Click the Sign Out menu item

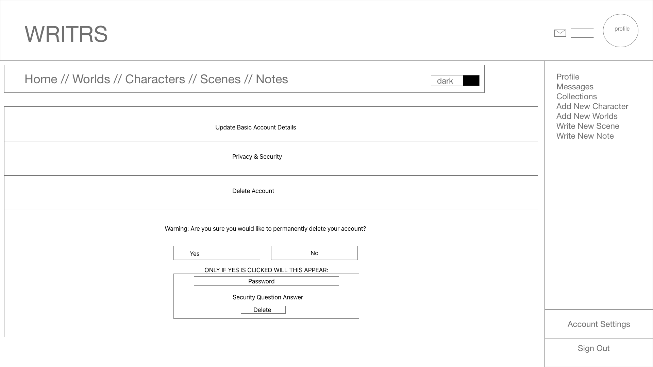pyautogui.click(x=593, y=348)
